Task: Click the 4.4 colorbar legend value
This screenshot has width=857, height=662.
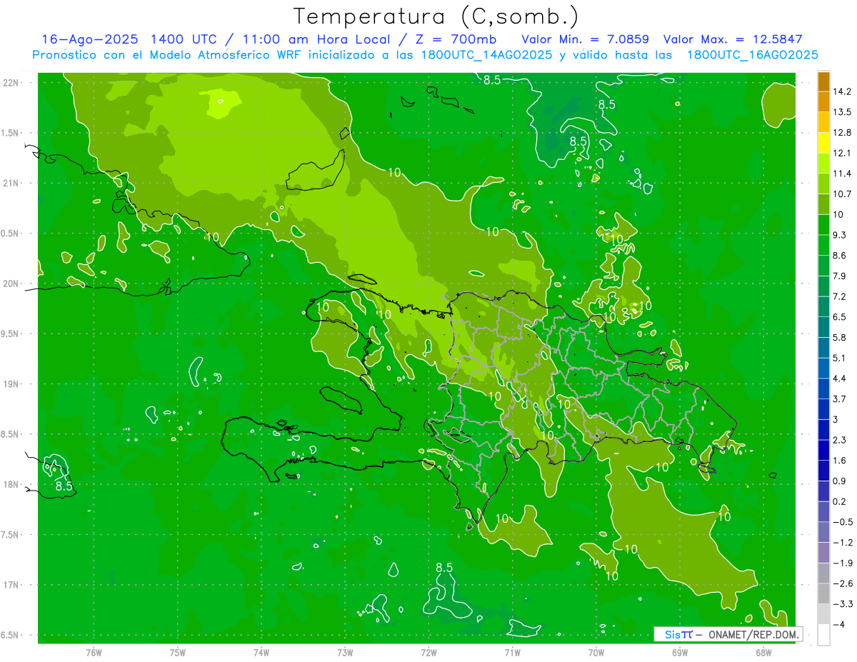Action: pos(841,378)
